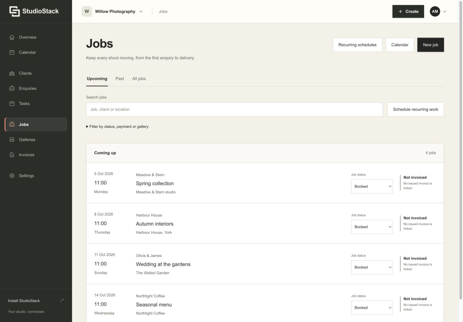Click the Jobs briefcase icon in sidebar
The width and height of the screenshot is (463, 322).
(12, 124)
